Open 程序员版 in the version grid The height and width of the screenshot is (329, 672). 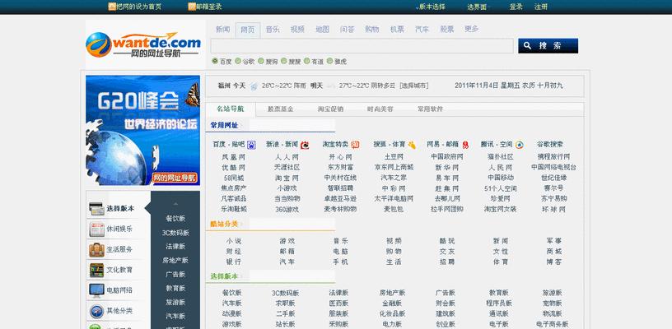click(499, 304)
